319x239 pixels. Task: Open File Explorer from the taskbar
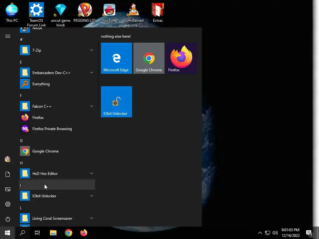coord(53,233)
